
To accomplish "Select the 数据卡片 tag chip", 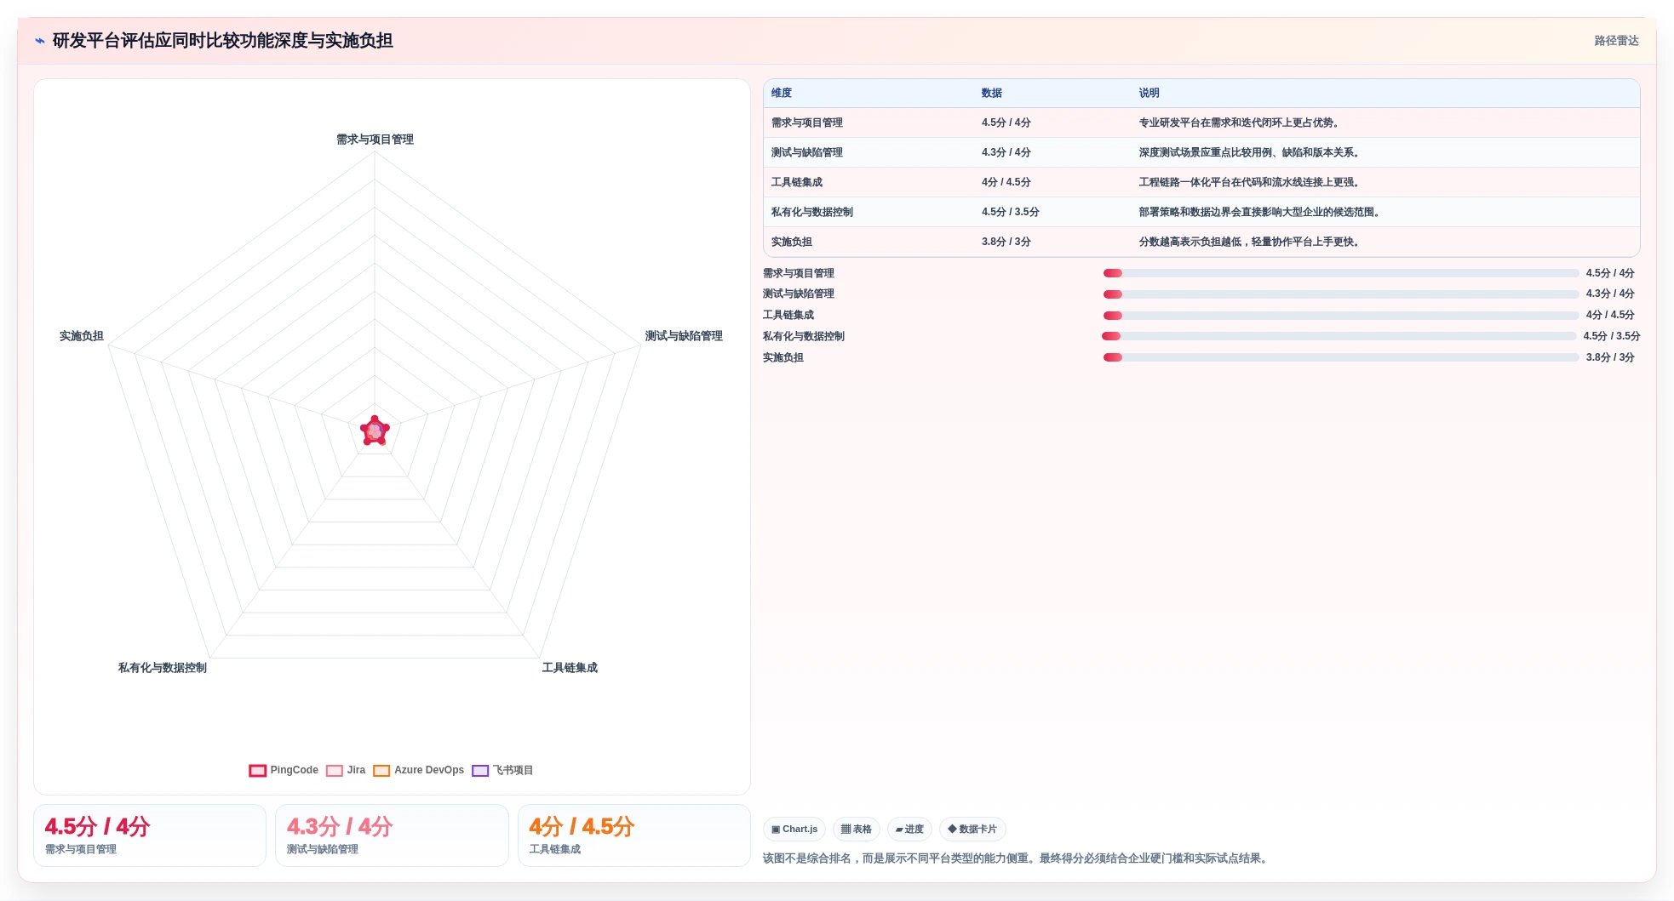I will [972, 829].
